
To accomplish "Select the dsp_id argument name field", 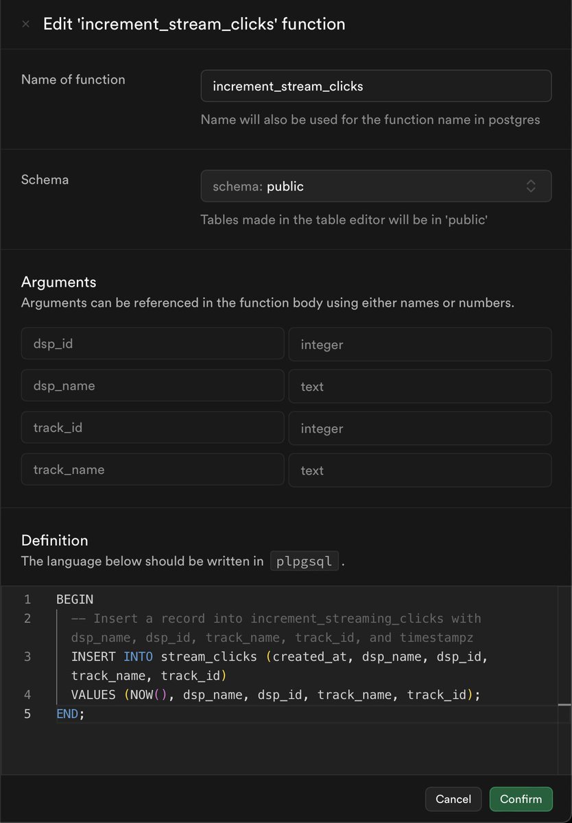I will [152, 344].
